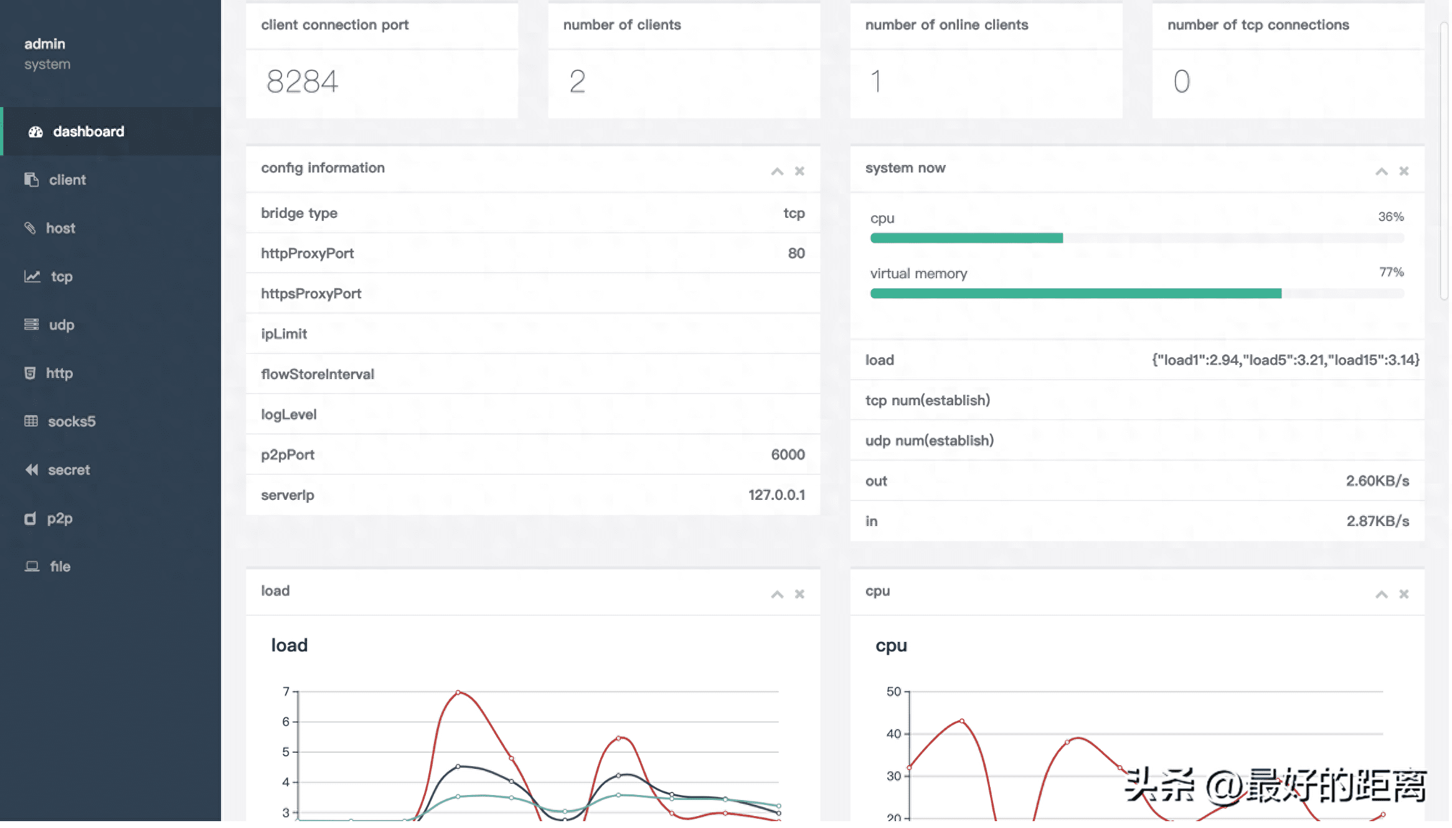Click the client icon in sidebar
The image size is (1452, 828).
click(x=31, y=180)
